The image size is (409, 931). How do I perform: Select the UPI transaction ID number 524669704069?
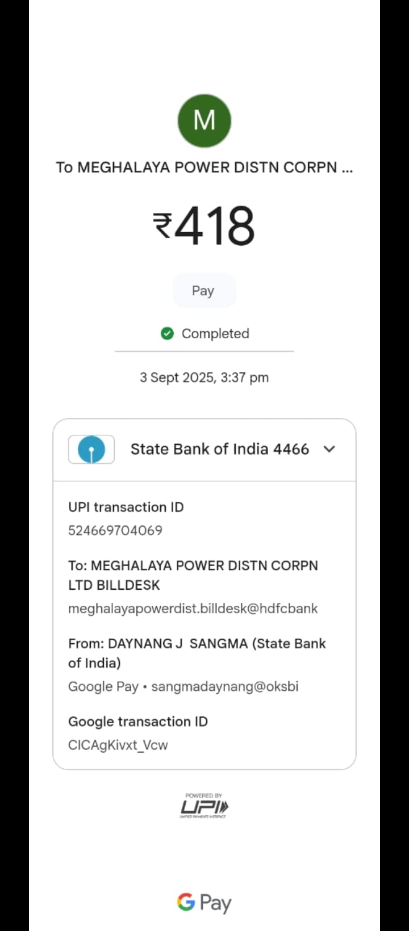tap(115, 530)
